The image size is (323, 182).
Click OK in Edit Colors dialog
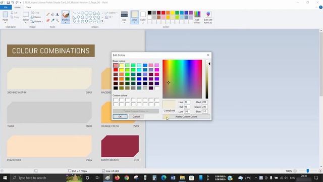point(120,117)
